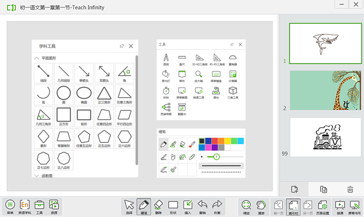Pin the 学科工具 panel
The image size is (364, 217).
[x=122, y=46]
